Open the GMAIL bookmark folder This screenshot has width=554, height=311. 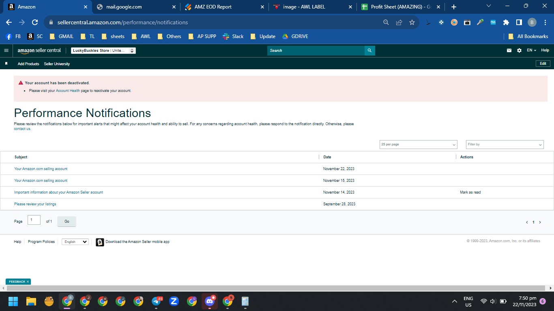click(x=62, y=36)
